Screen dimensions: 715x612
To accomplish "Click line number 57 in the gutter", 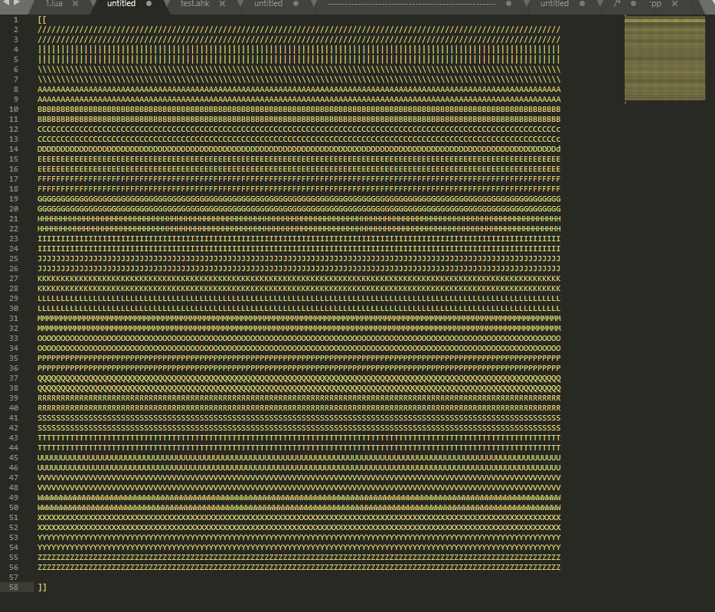I will [14, 578].
